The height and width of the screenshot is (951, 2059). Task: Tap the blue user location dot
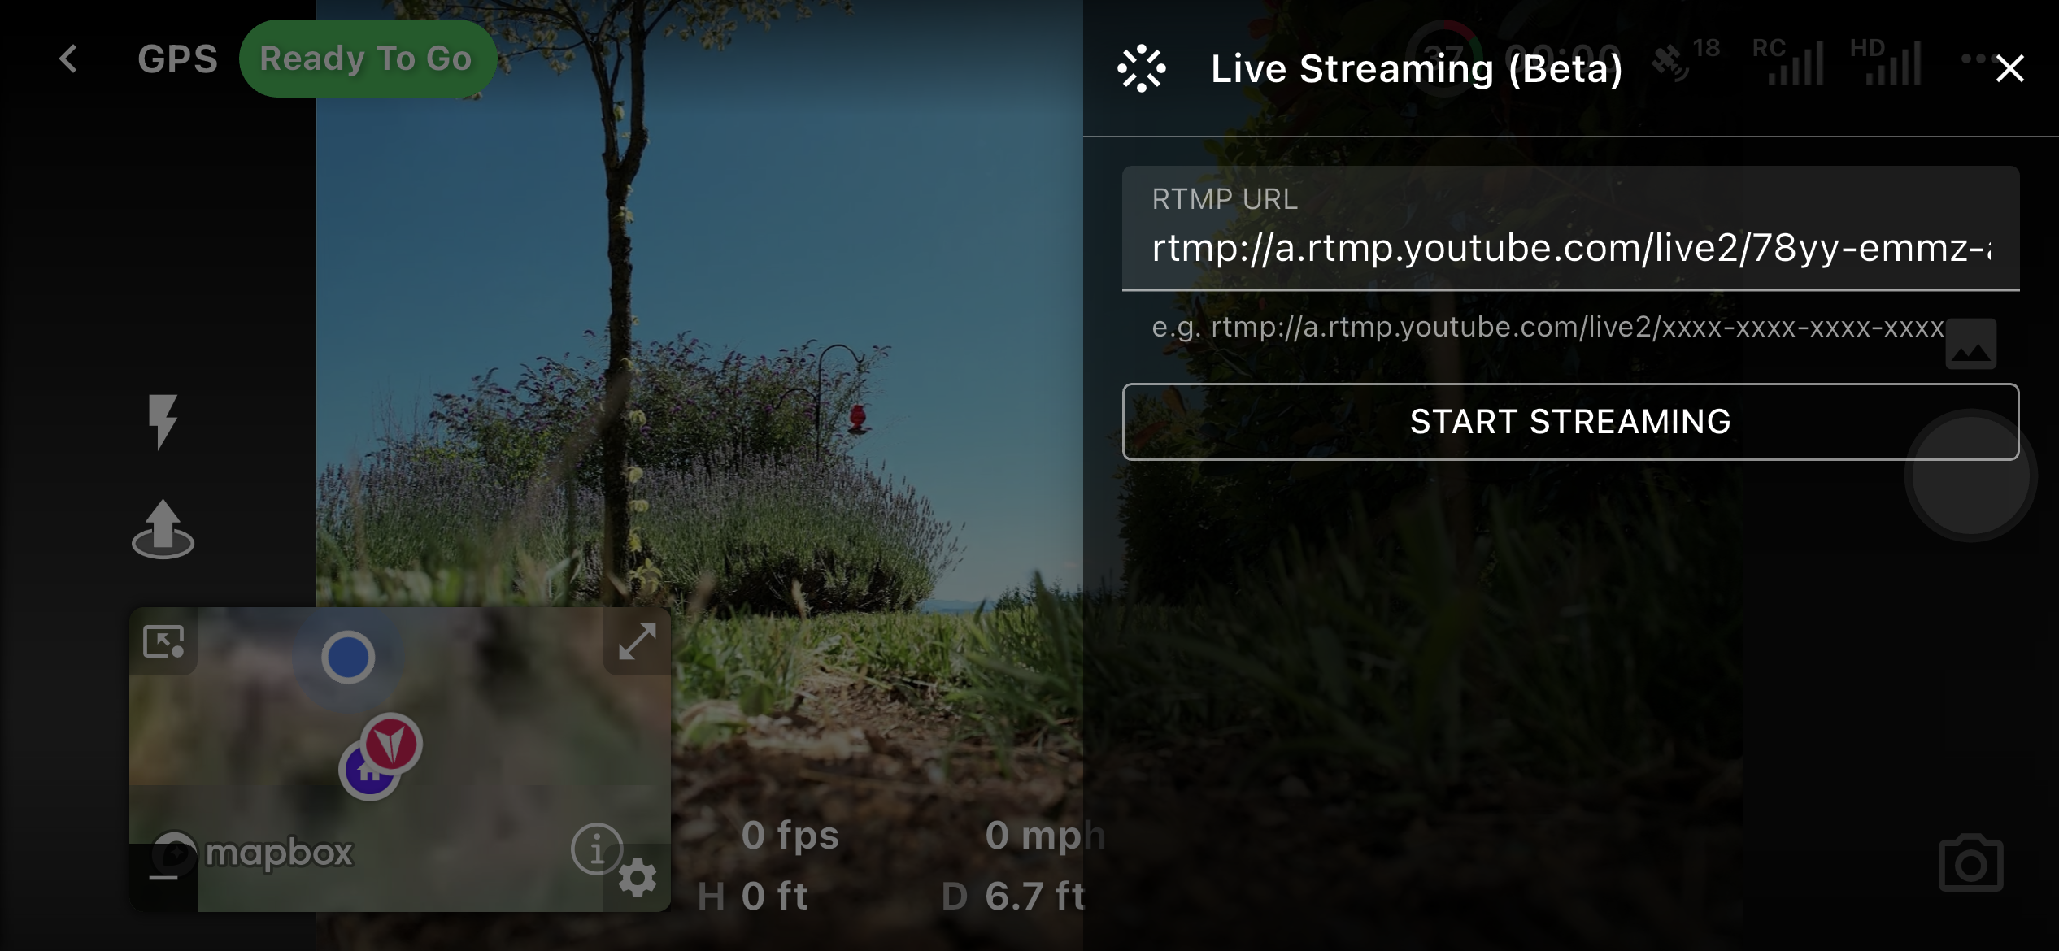[x=348, y=657]
